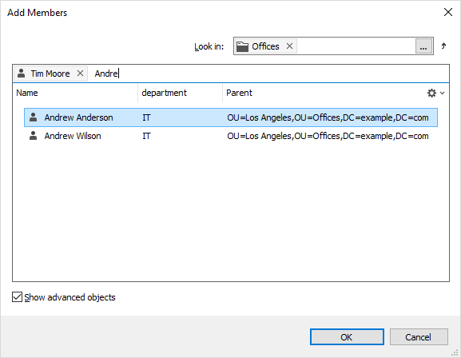Remove the Tim Moore selected member chip
Image resolution: width=461 pixels, height=358 pixels.
[80, 74]
